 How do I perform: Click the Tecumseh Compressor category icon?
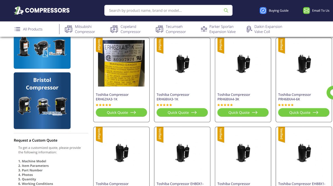pyautogui.click(x=159, y=29)
